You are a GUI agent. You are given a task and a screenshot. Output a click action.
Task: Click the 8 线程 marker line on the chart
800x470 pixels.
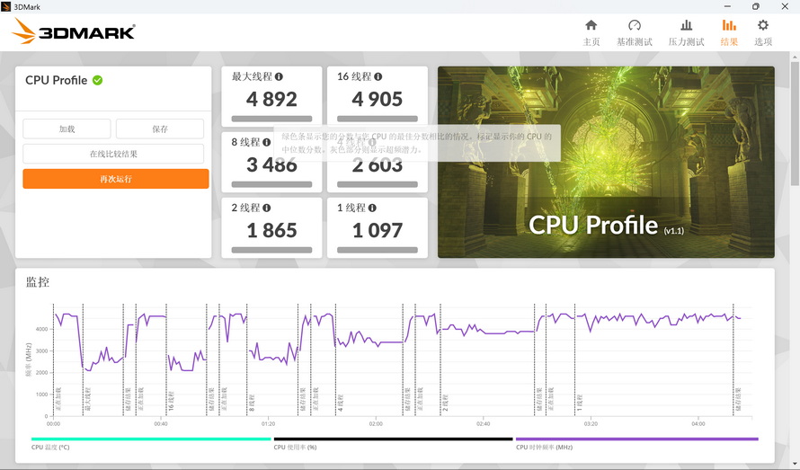point(247,359)
